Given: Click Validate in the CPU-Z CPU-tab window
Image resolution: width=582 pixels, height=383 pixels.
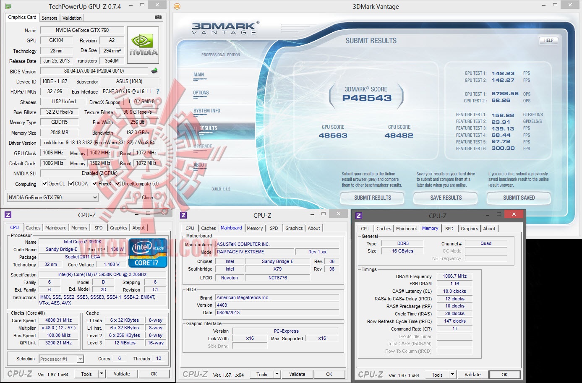Looking at the screenshot, I should [122, 374].
